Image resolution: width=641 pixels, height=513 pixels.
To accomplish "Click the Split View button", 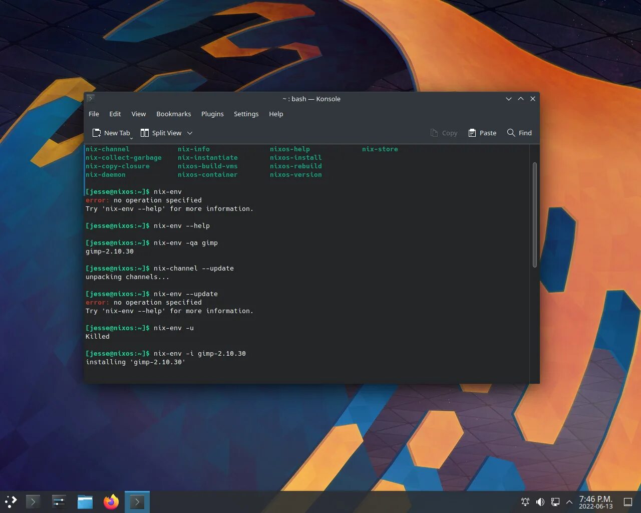I will (x=161, y=133).
